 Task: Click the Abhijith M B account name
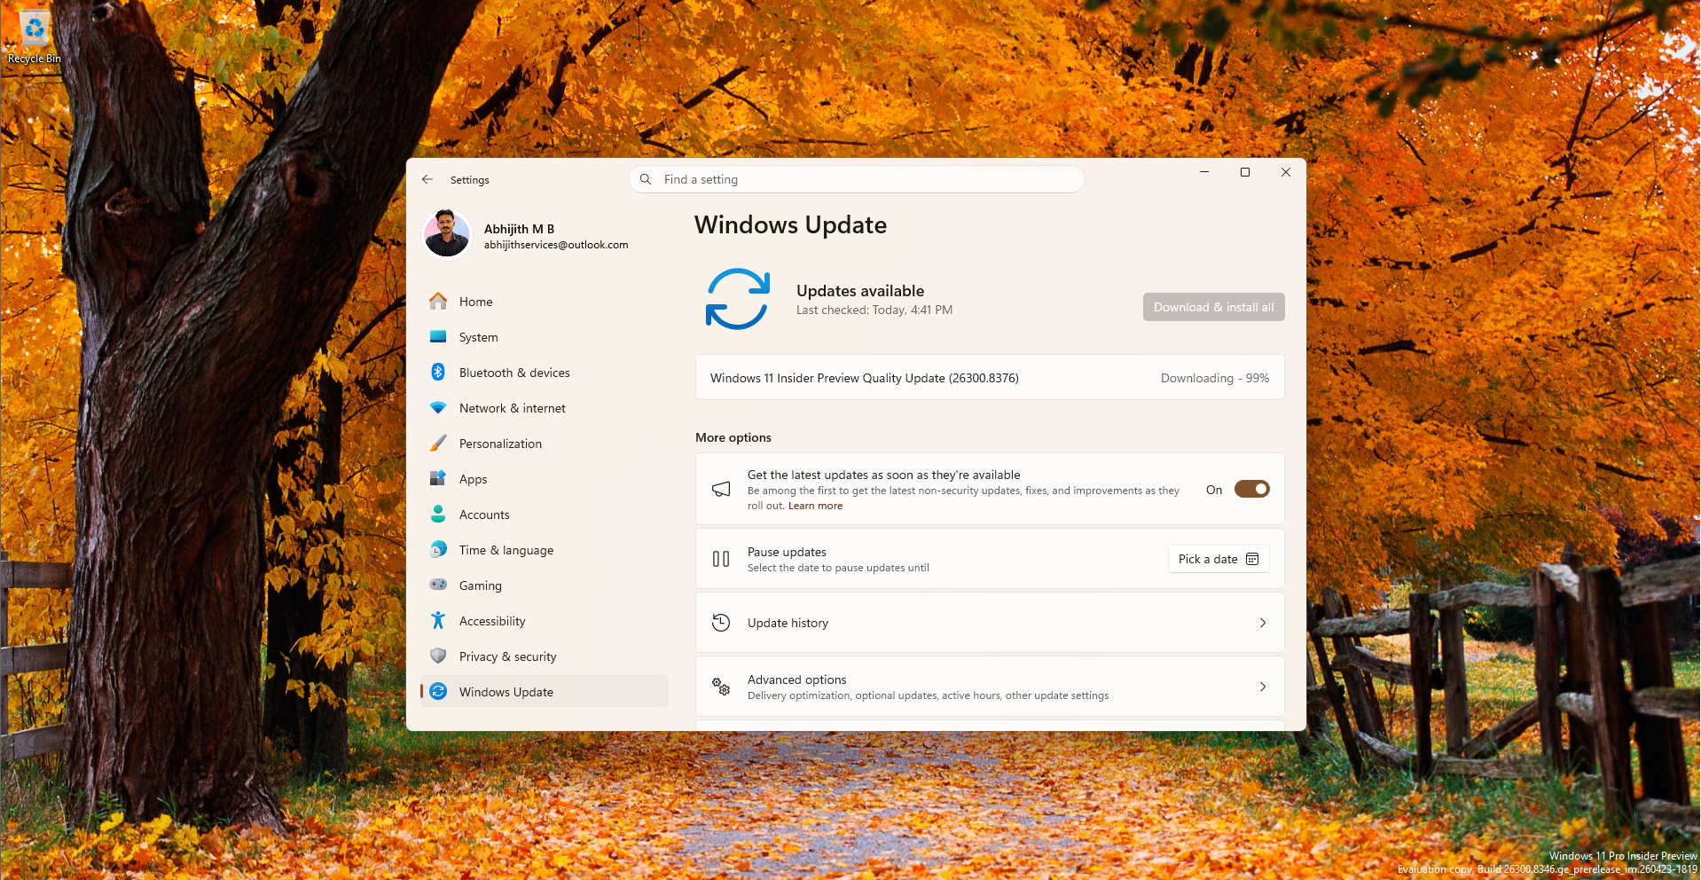519,229
